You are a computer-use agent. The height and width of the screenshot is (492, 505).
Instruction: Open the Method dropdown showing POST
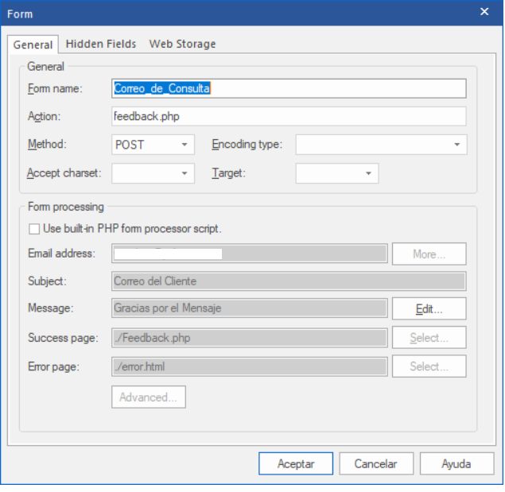point(153,145)
